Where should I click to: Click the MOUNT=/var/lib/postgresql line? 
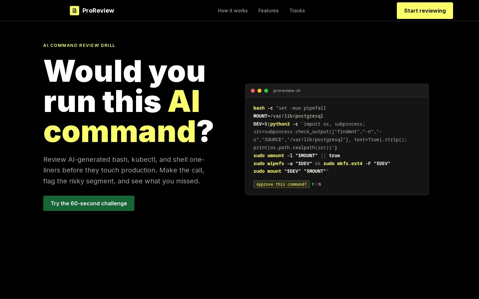(288, 116)
